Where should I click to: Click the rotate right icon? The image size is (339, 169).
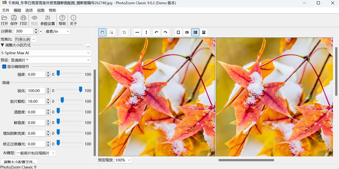pos(165,32)
